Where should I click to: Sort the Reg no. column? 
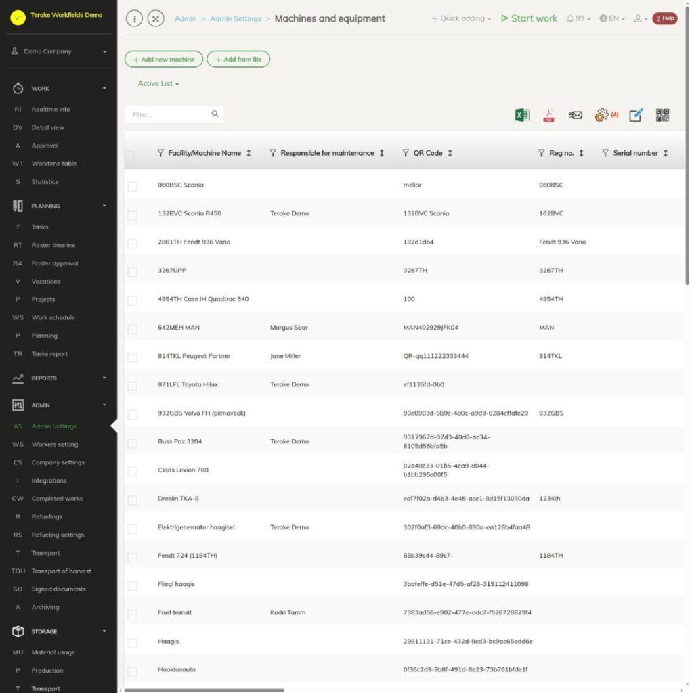(x=581, y=153)
